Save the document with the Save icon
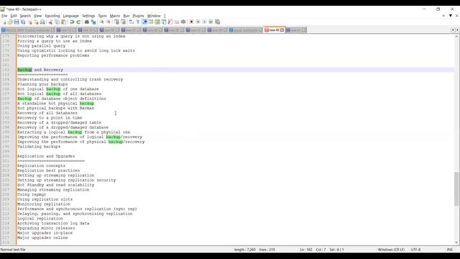This screenshot has height=259, width=460. [x=17, y=22]
